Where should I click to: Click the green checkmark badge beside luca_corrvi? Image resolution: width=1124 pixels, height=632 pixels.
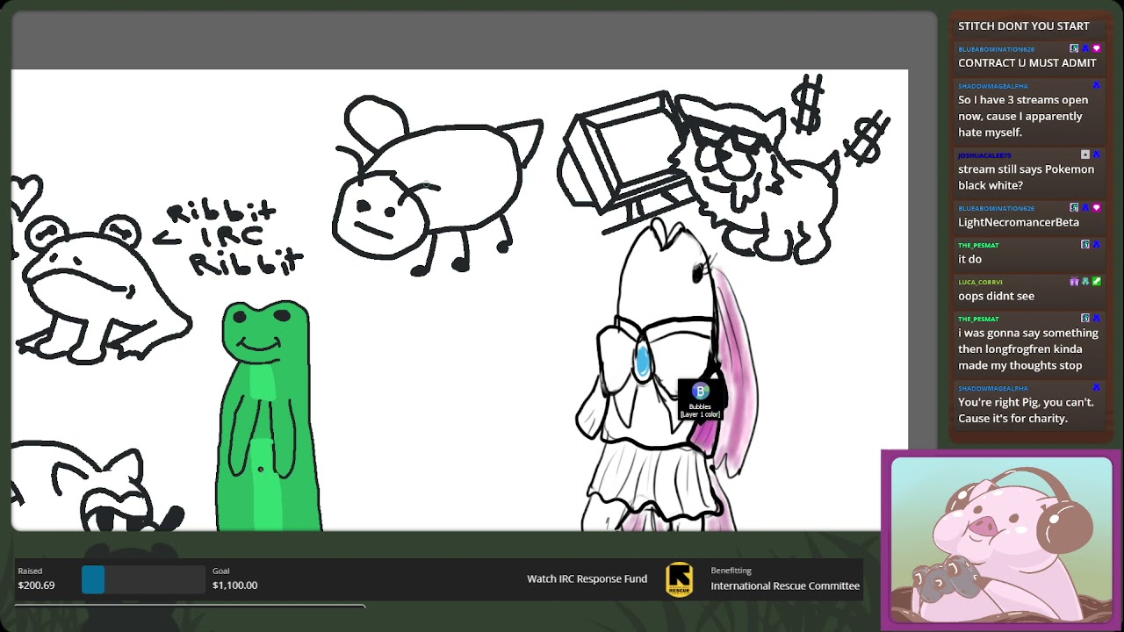coord(1096,282)
